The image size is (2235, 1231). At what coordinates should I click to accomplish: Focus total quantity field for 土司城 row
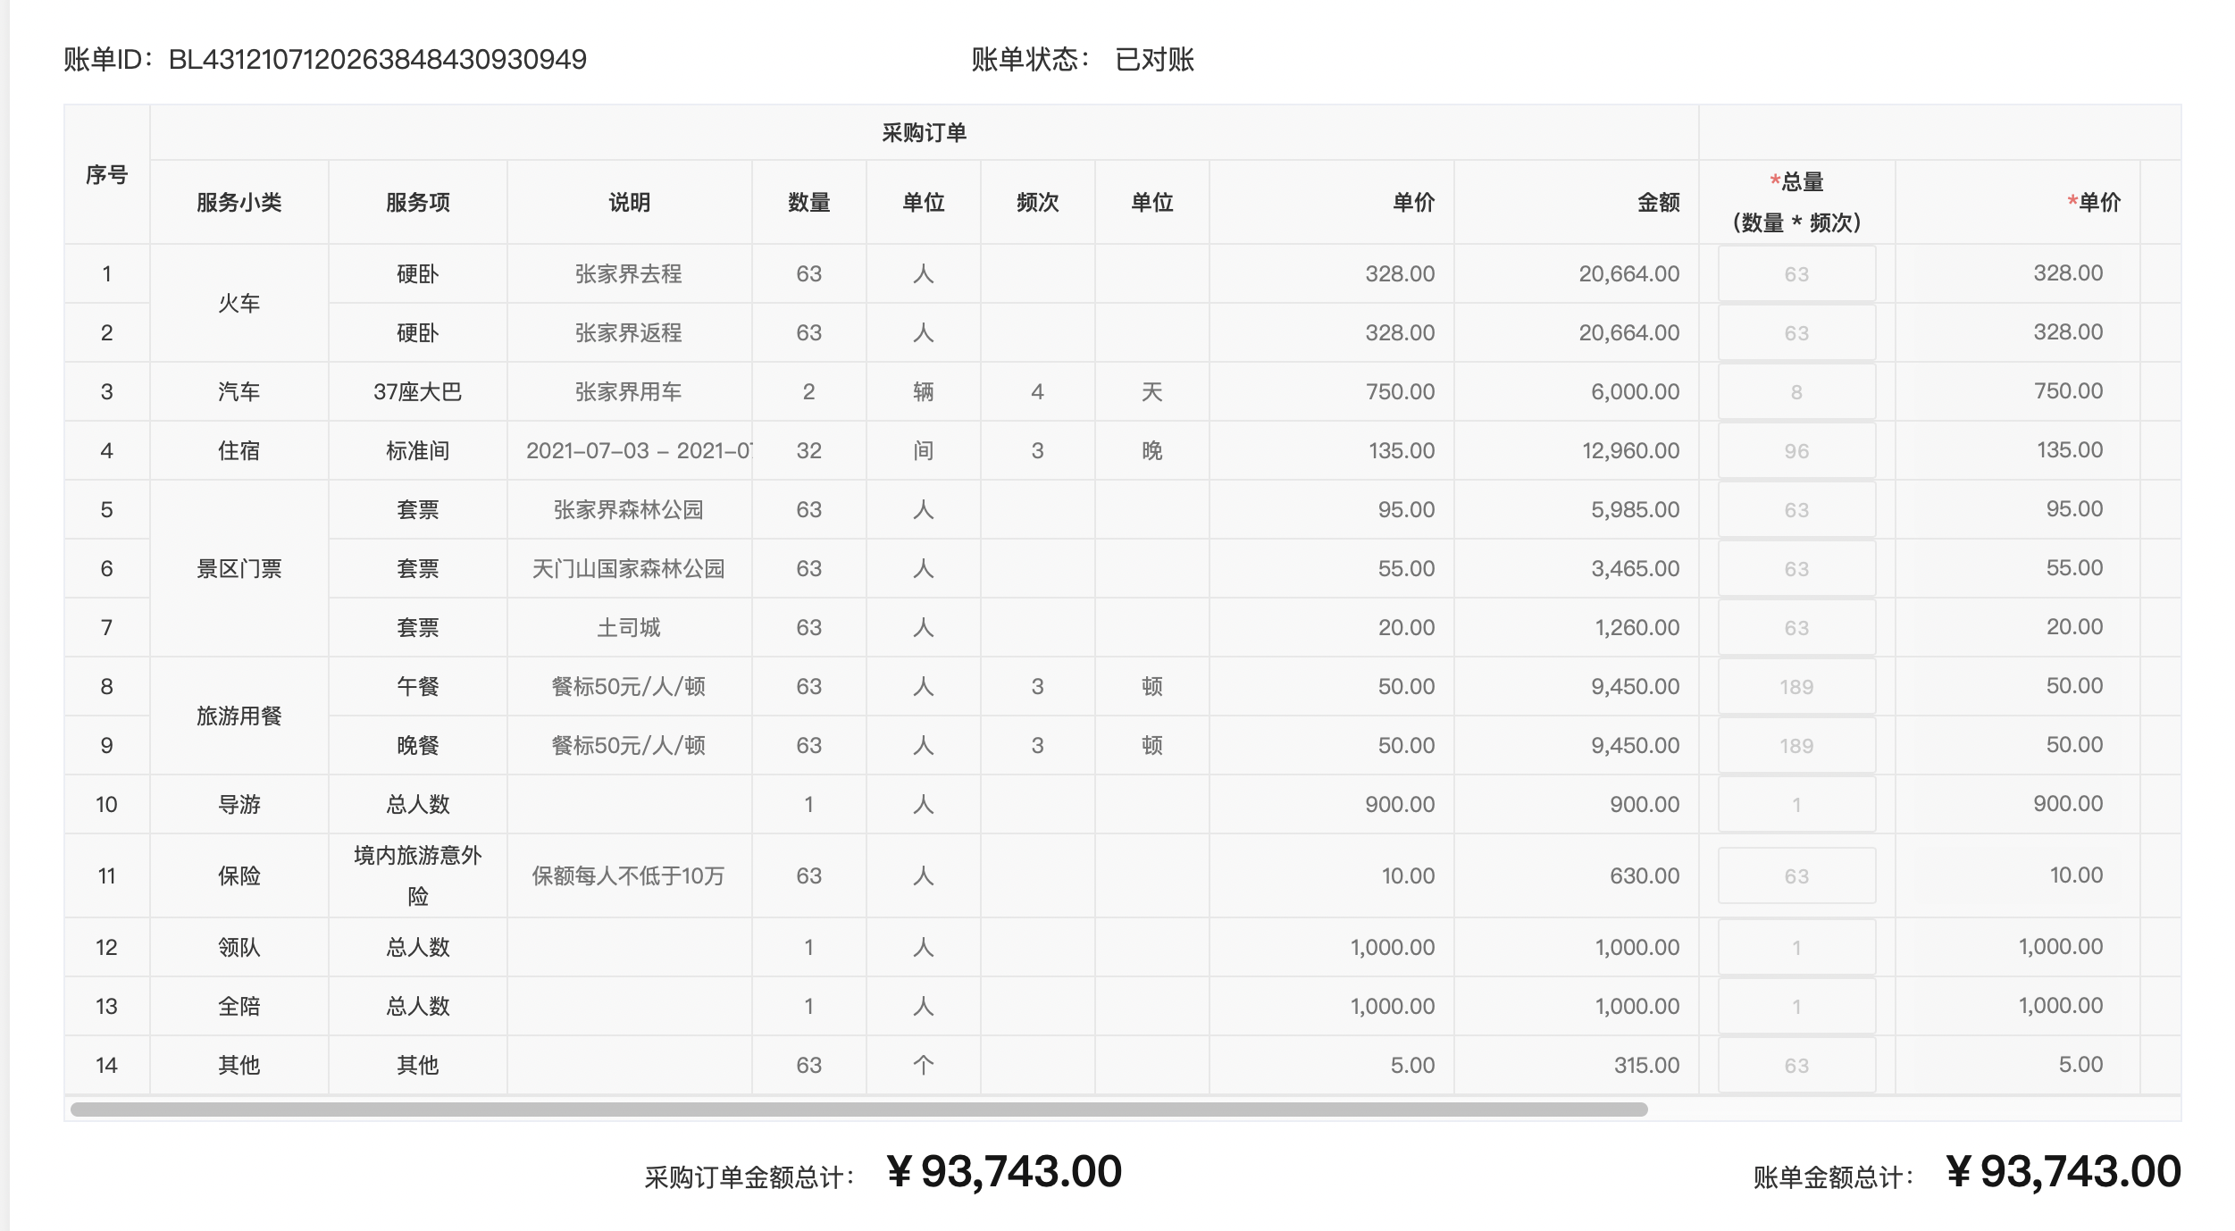pos(1796,628)
